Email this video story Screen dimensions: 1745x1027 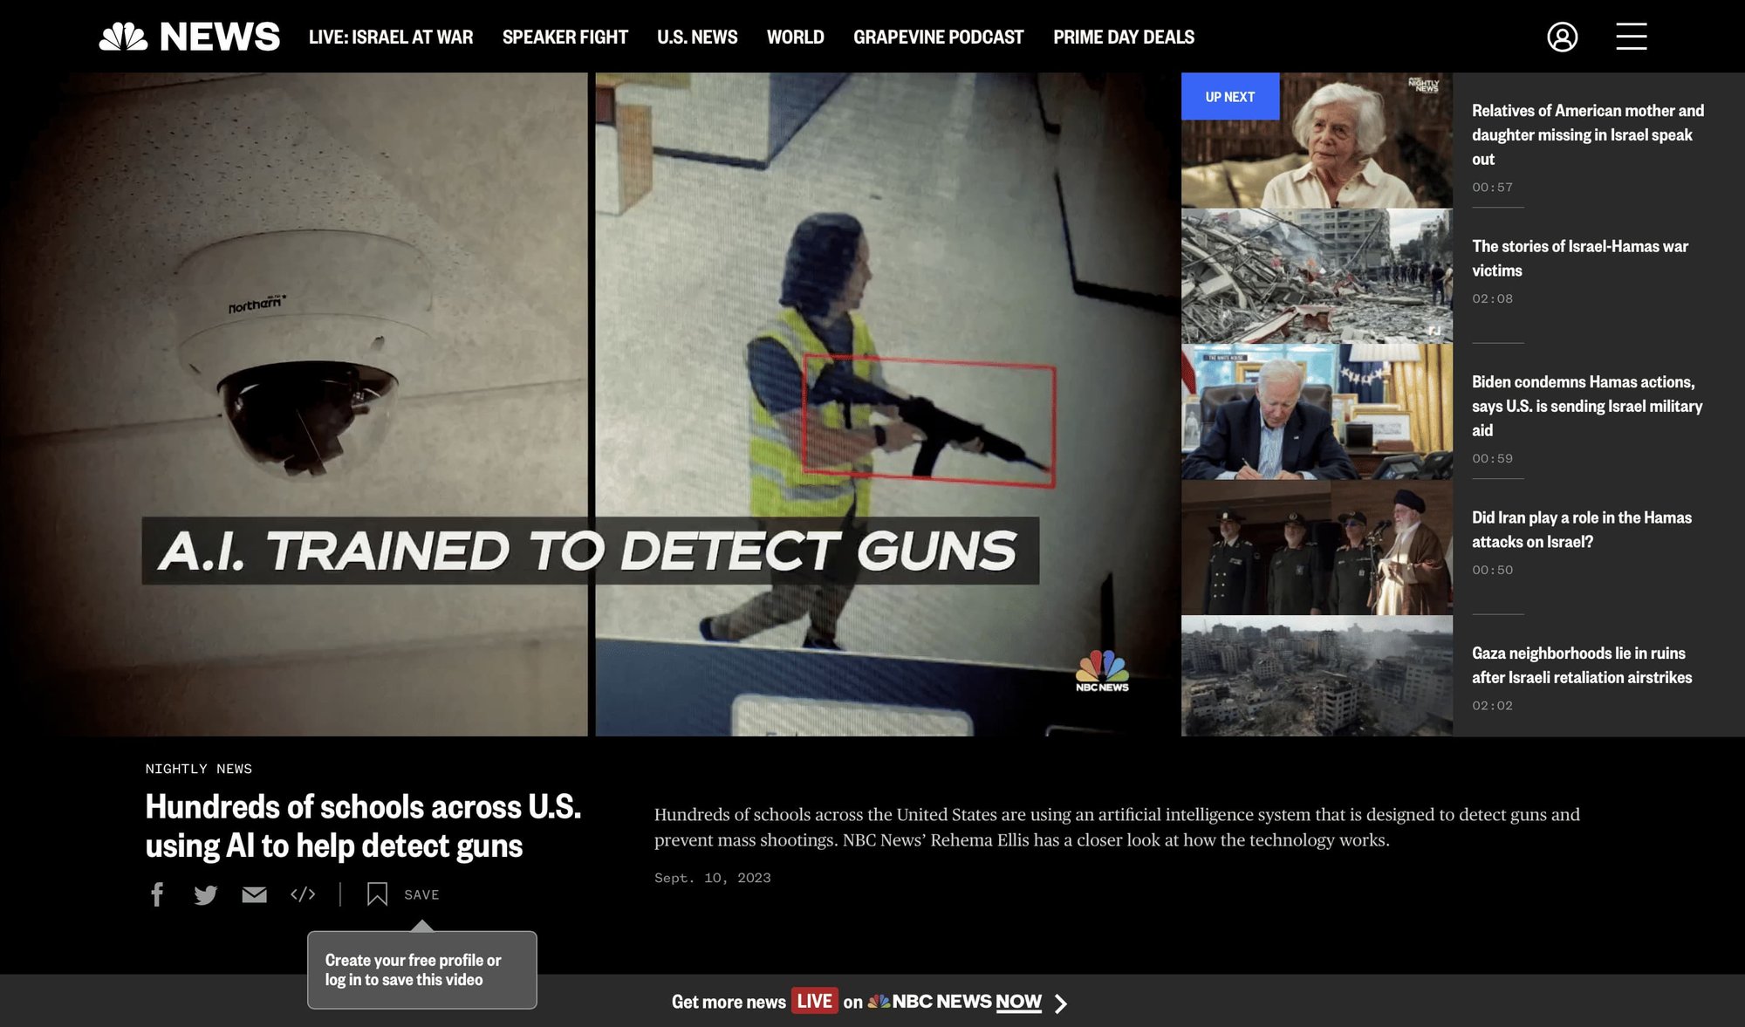pos(254,894)
